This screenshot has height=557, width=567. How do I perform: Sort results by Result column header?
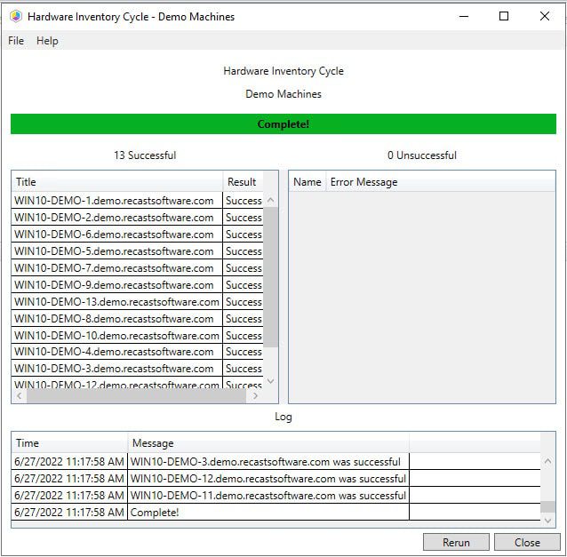pos(242,182)
